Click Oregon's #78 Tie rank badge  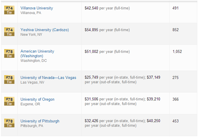click(x=9, y=101)
